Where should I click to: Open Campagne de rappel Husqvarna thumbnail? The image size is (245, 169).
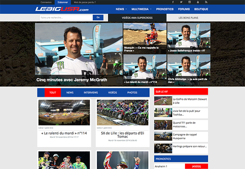coord(163,136)
